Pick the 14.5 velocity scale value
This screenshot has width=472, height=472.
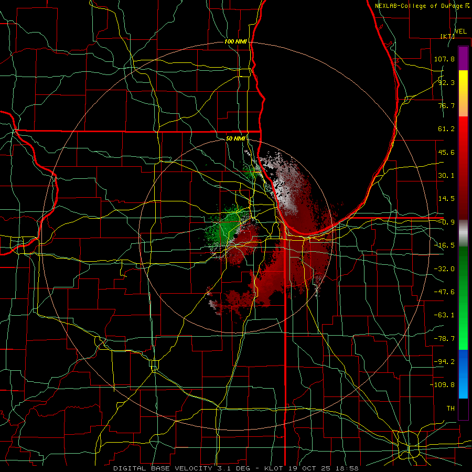tap(446, 199)
